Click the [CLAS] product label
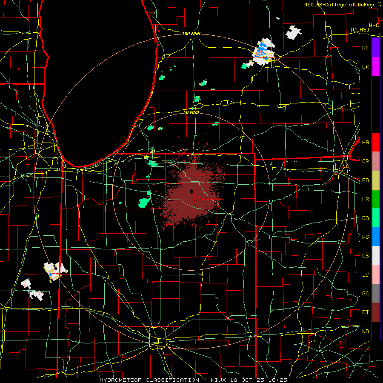 pyautogui.click(x=360, y=29)
